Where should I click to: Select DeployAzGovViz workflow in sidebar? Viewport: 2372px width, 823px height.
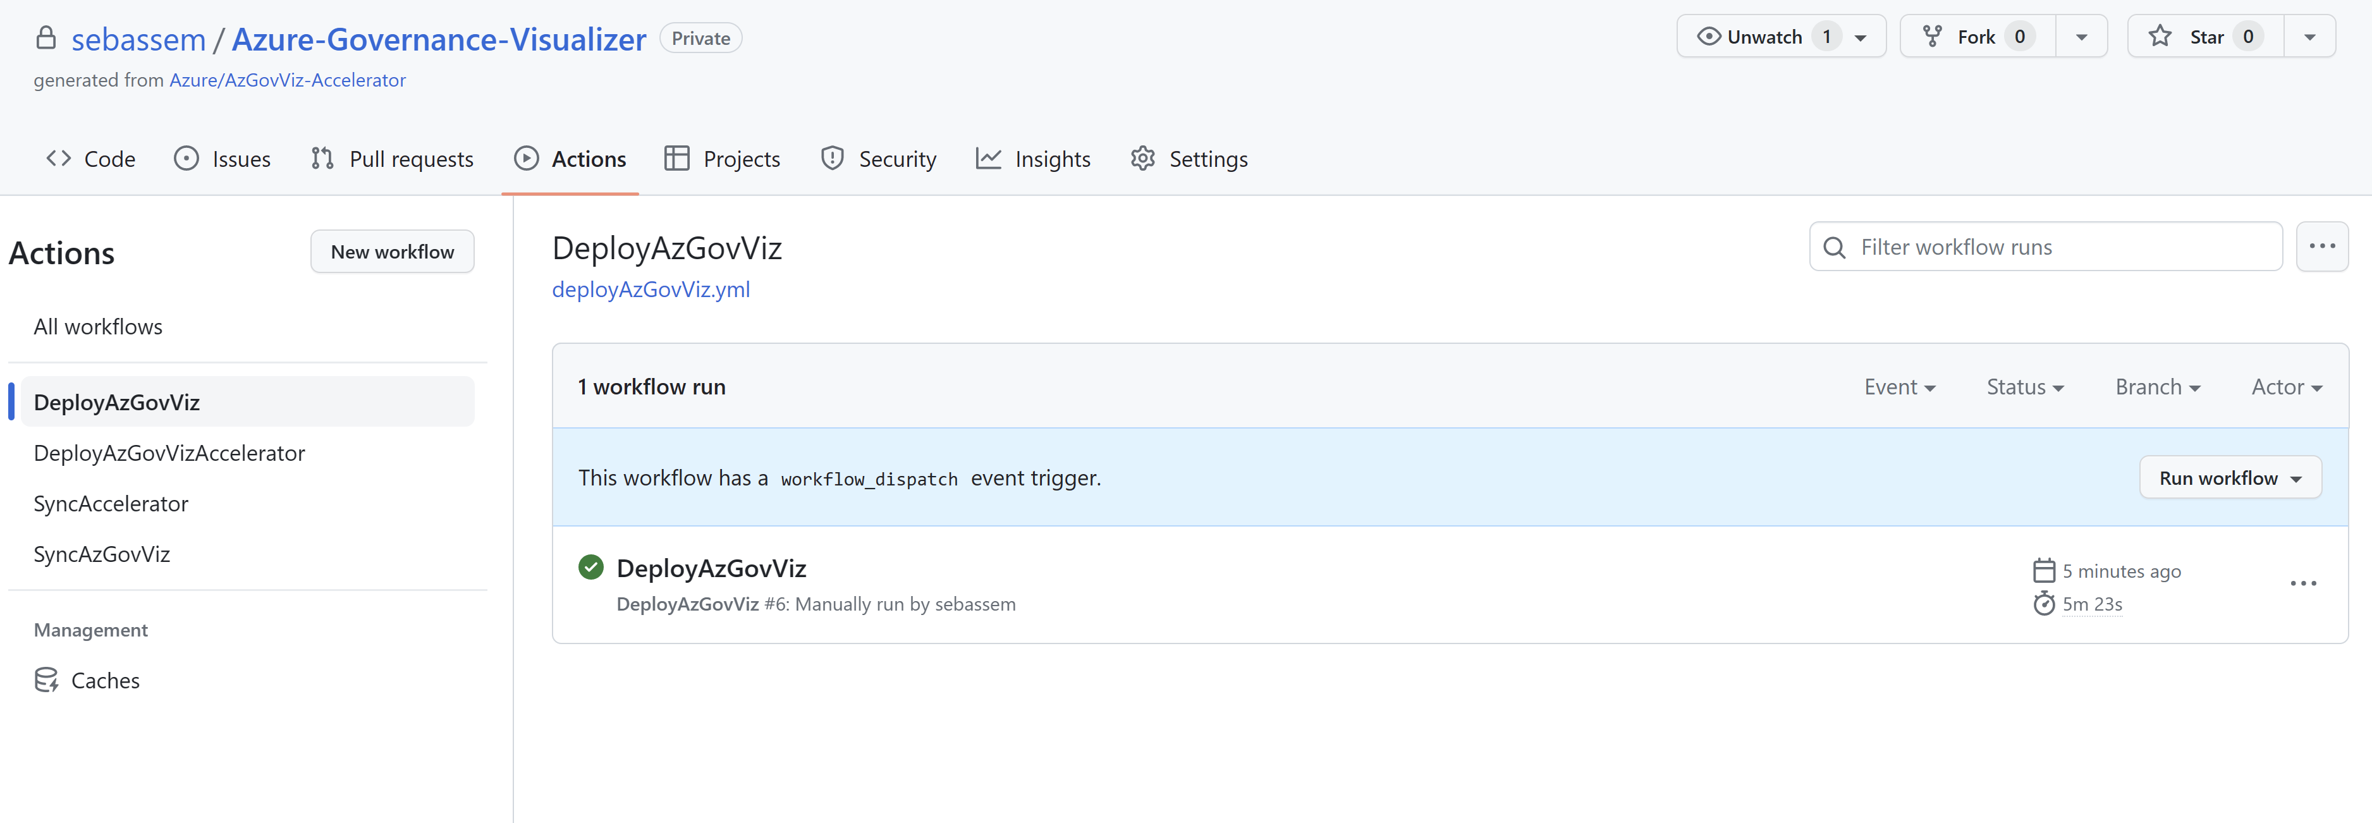point(247,402)
